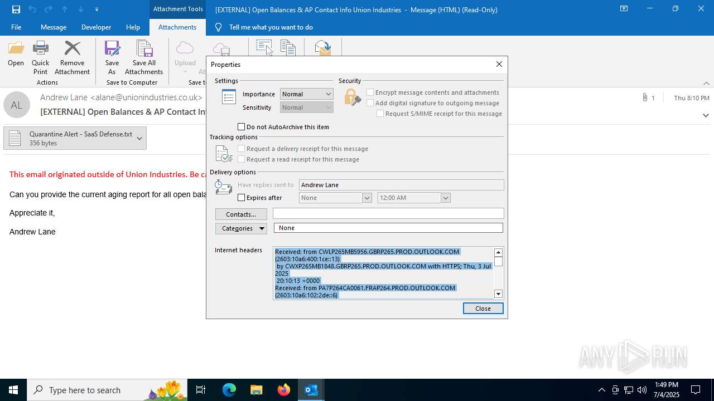This screenshot has height=401, width=714.
Task: Click the Attachment Tools contextual tab
Action: (x=178, y=9)
